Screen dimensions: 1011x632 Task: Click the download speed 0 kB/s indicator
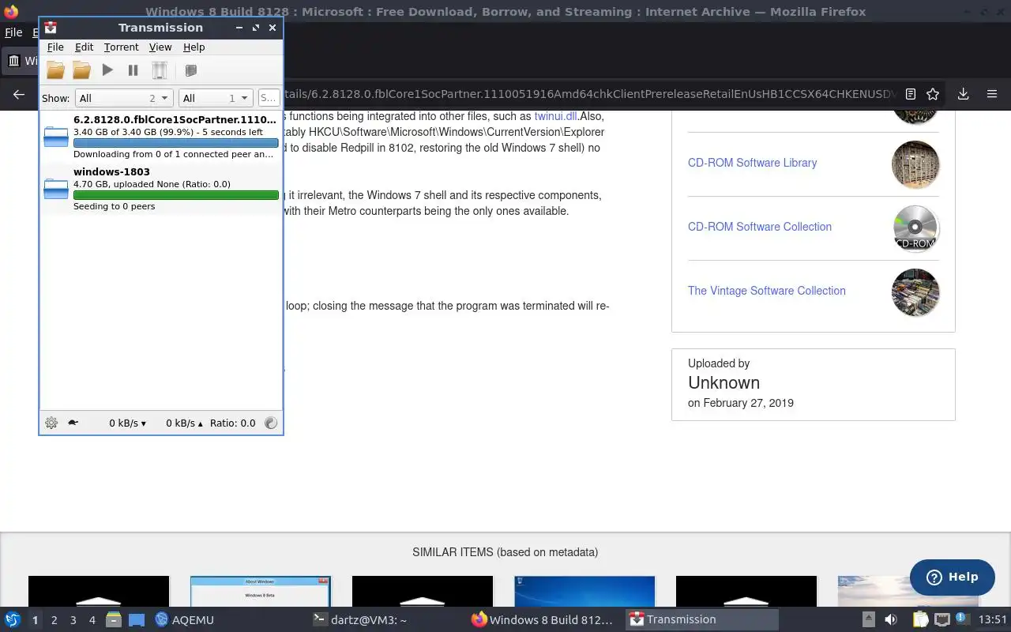coord(127,423)
